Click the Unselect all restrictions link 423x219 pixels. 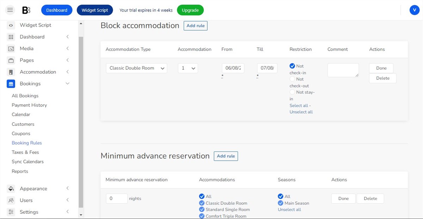301,112
